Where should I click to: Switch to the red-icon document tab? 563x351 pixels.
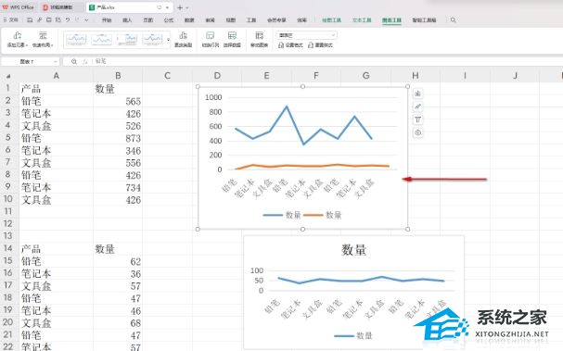(61, 7)
